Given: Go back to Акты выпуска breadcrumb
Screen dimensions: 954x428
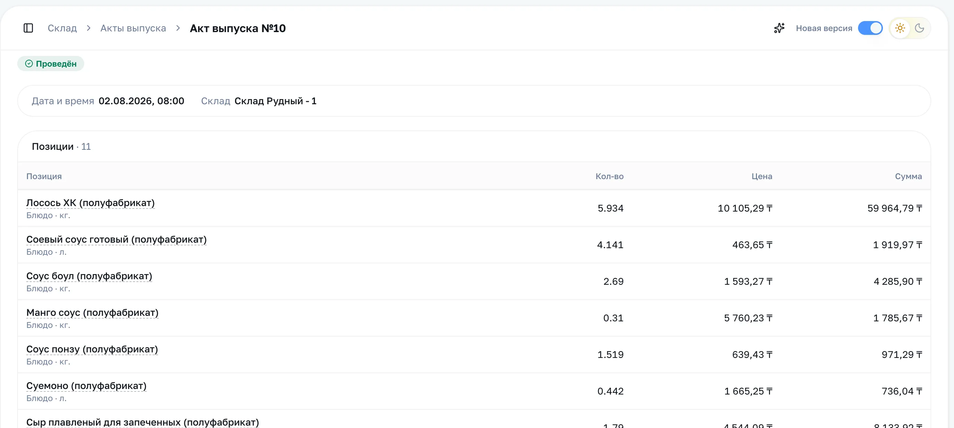Looking at the screenshot, I should pyautogui.click(x=133, y=28).
